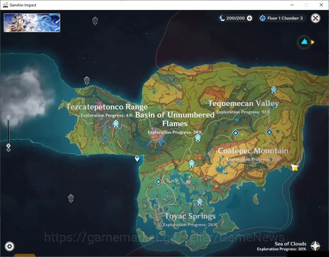Select locked grey waypoint in the southwest sea

point(71,198)
